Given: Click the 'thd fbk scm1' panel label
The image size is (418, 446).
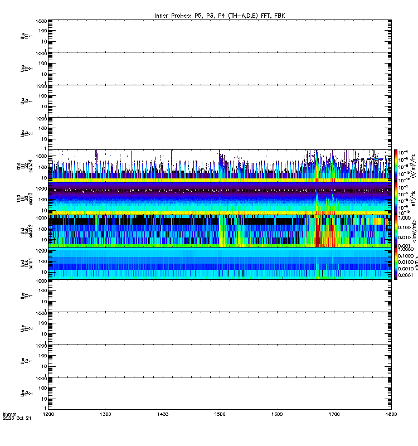Looking at the screenshot, I should point(26,263).
